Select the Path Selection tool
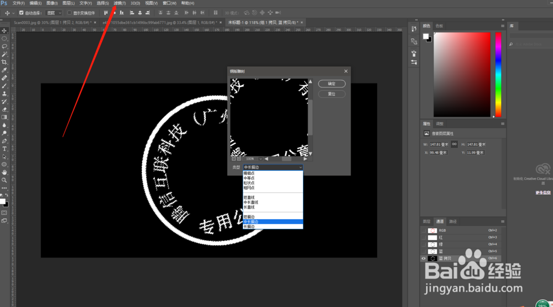The height and width of the screenshot is (307, 553). point(4,157)
